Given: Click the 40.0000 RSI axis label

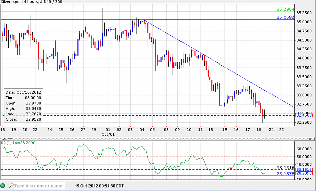Looking at the screenshot, I should click(304, 165).
